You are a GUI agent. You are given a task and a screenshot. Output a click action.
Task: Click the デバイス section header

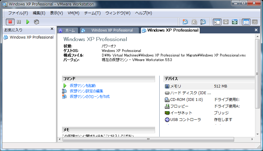click(x=209, y=79)
